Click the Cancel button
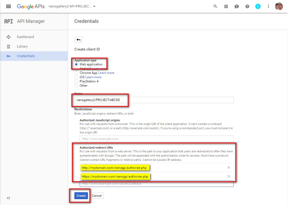 [x=97, y=196]
